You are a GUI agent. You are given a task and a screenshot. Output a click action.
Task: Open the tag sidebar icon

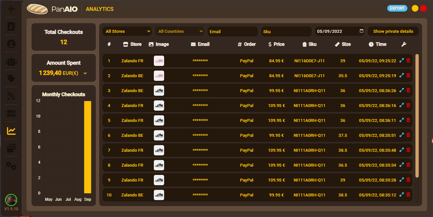click(x=12, y=79)
